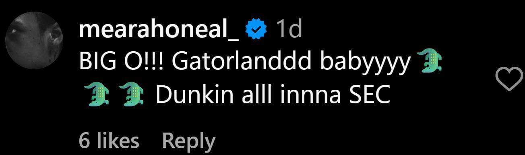View who liked via 6 likes

pyautogui.click(x=109, y=141)
